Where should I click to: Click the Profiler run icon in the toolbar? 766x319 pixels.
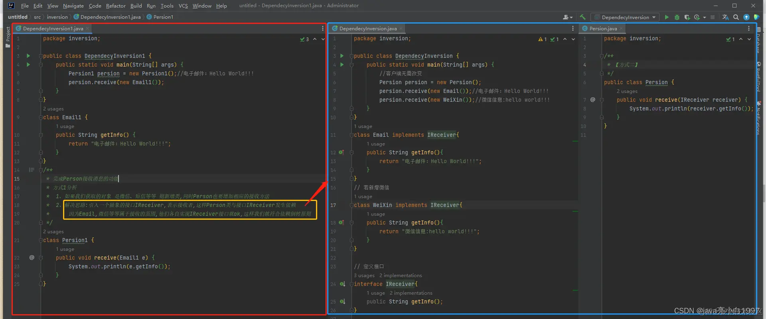coord(697,17)
